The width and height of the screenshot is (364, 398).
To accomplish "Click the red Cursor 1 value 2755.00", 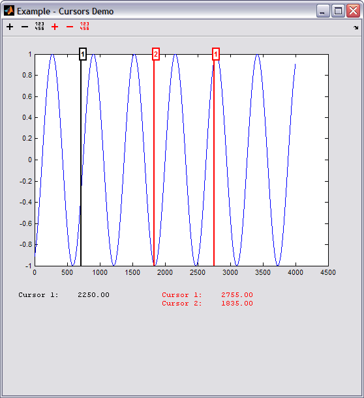I will 237,294.
